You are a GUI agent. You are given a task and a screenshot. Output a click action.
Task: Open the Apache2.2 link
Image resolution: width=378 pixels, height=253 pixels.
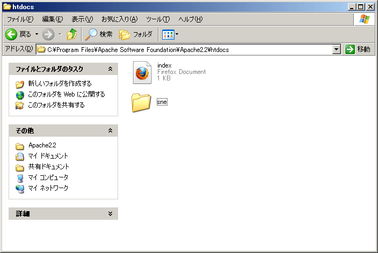tap(42, 145)
